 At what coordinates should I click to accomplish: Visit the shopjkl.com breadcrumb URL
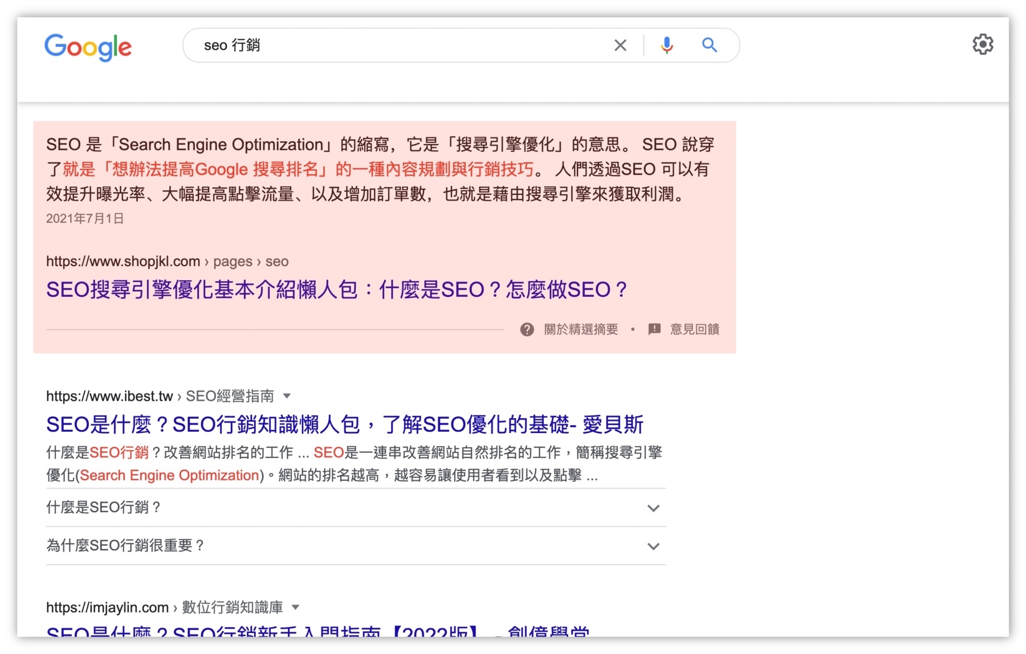pos(123,261)
